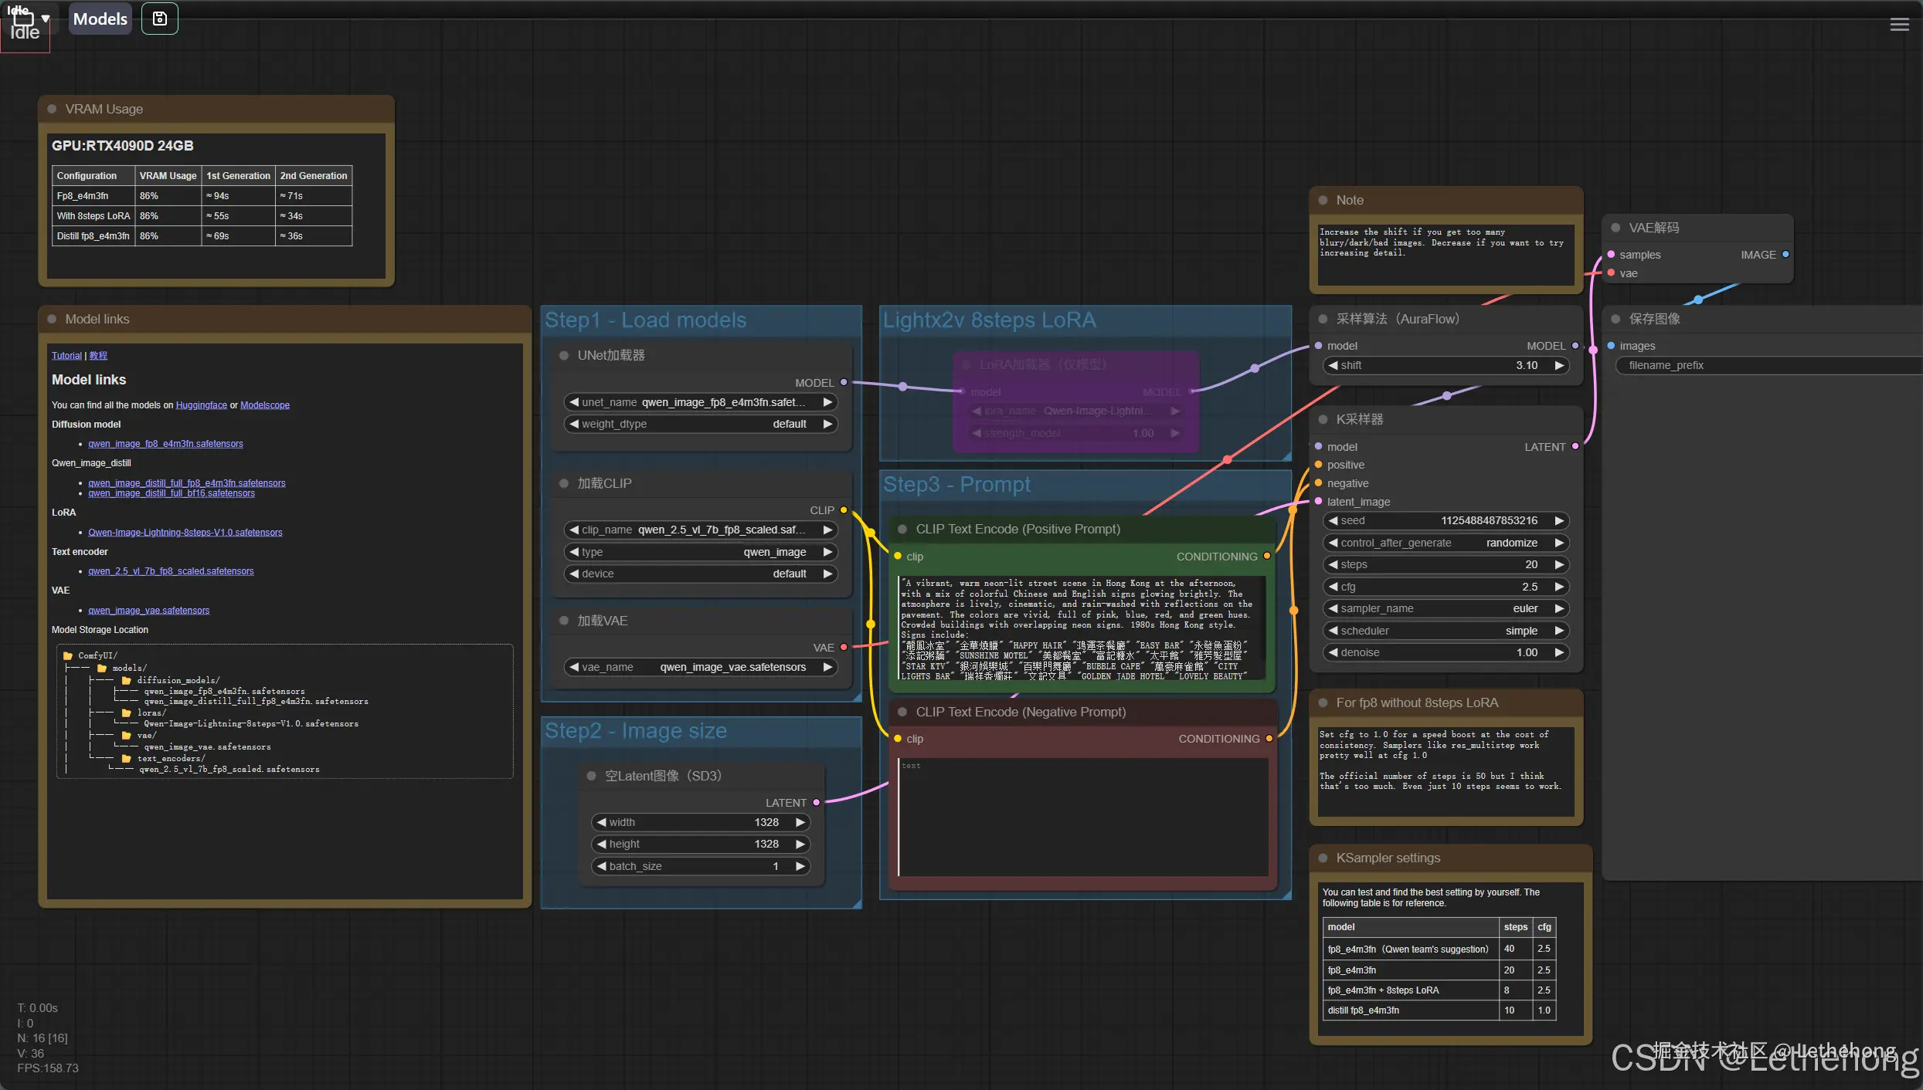Open the Models tab
Image resolution: width=1923 pixels, height=1090 pixels.
[100, 19]
